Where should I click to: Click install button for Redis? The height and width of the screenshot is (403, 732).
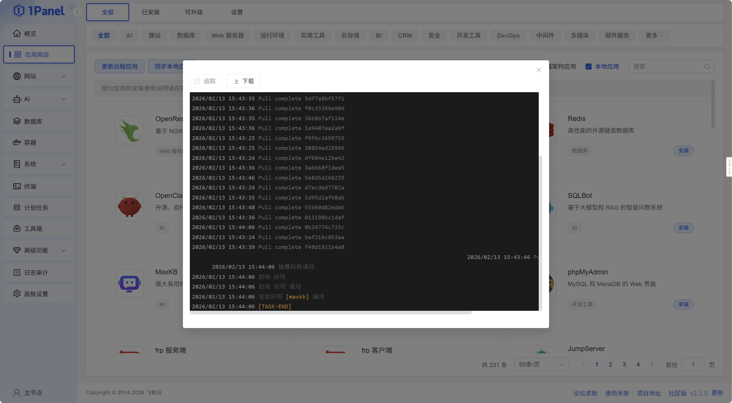point(683,151)
